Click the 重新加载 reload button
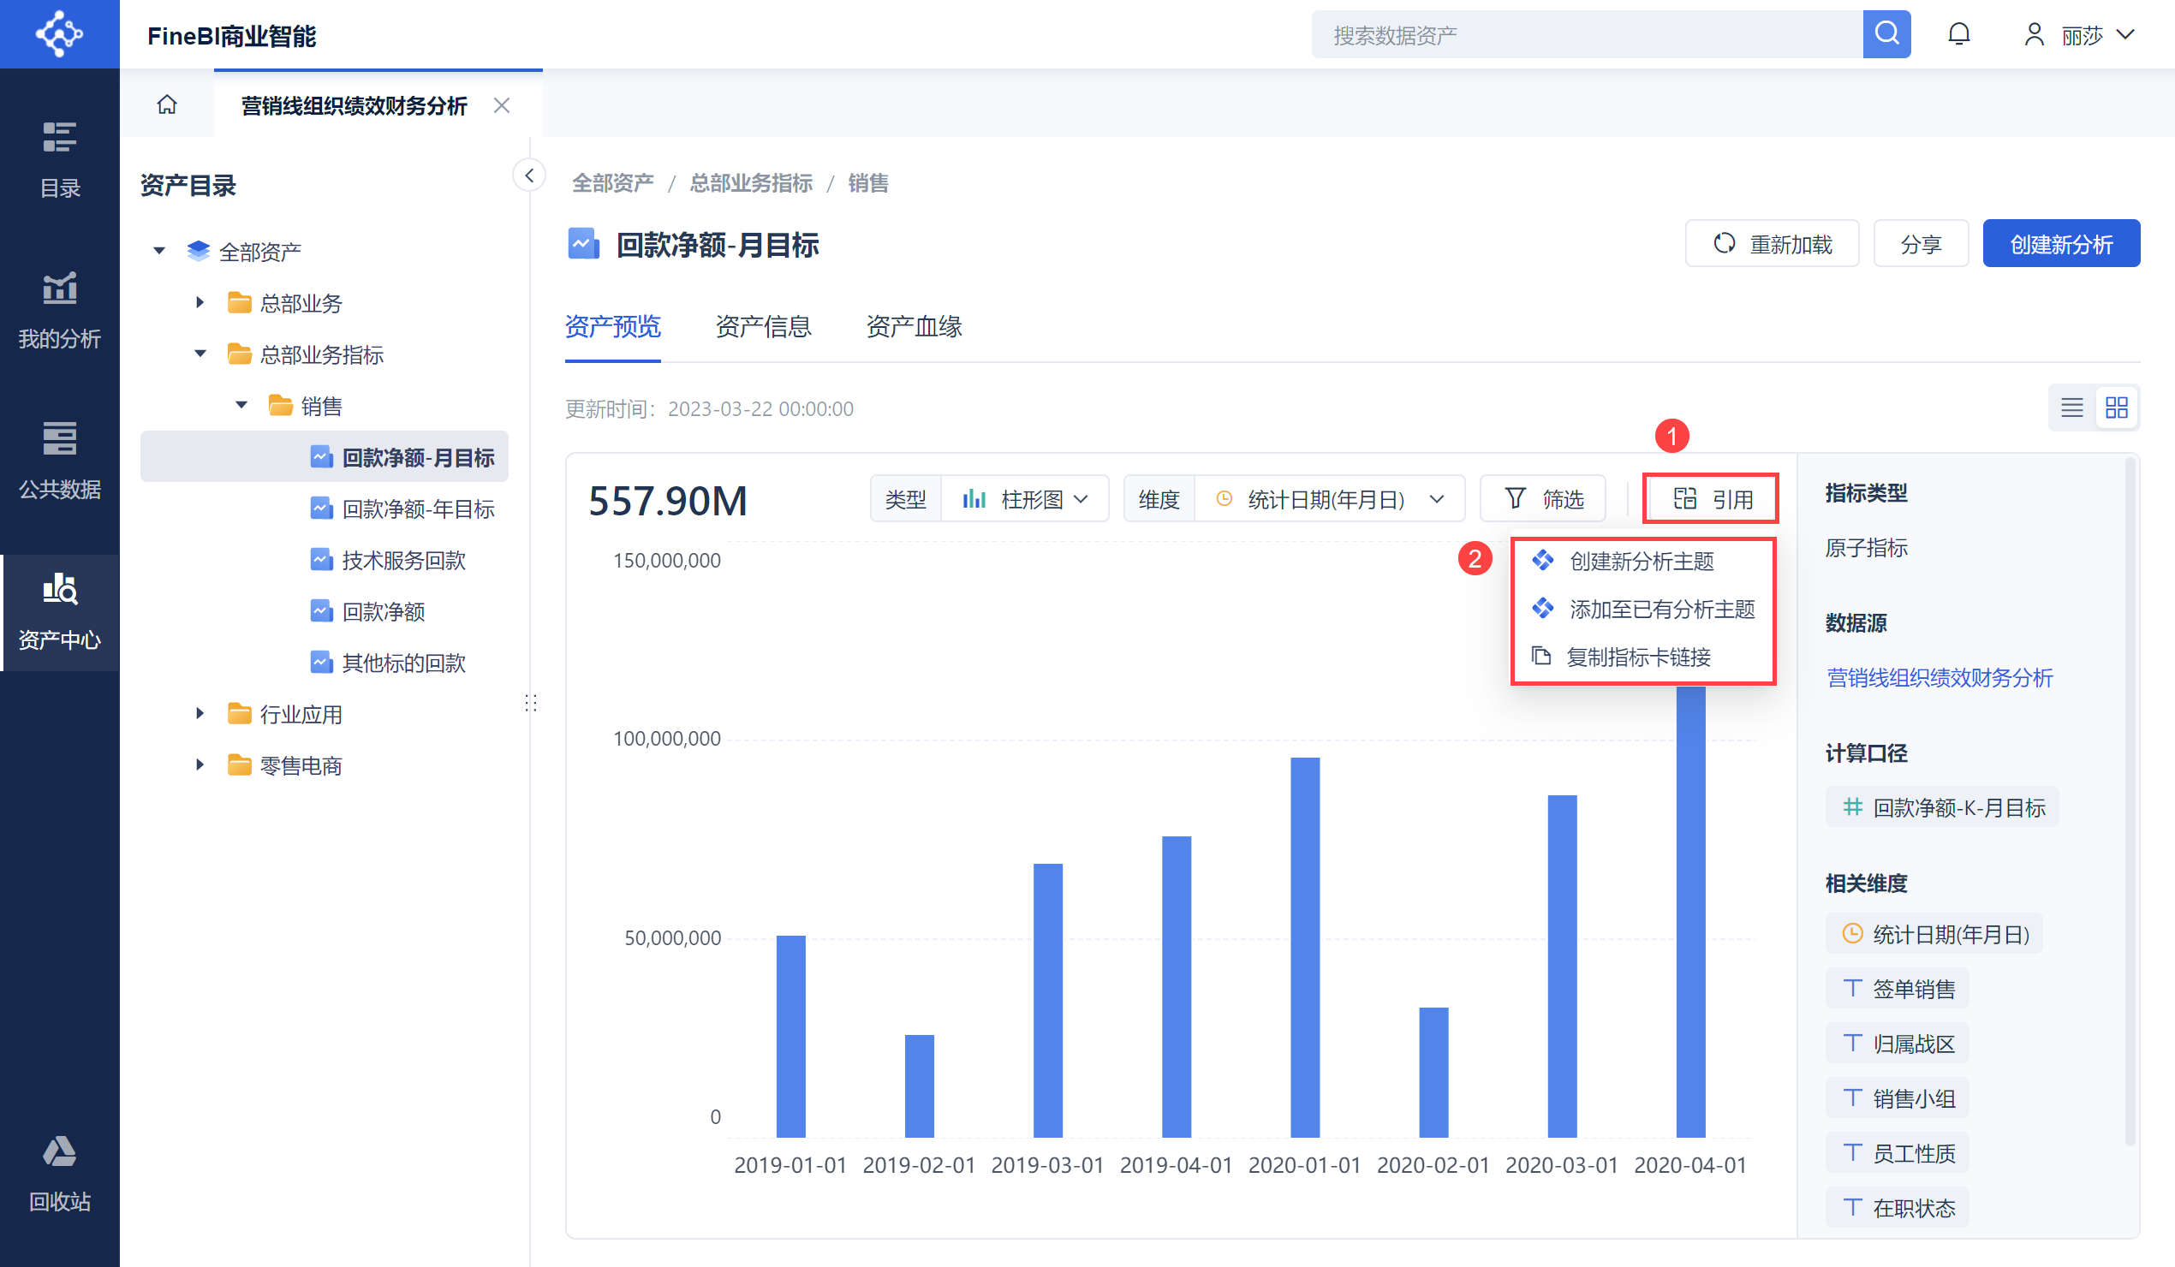The image size is (2175, 1267). [x=1772, y=244]
